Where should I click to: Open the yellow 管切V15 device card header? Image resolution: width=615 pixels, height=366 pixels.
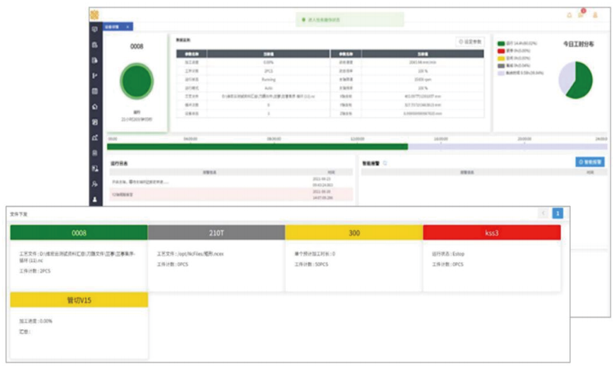click(79, 300)
